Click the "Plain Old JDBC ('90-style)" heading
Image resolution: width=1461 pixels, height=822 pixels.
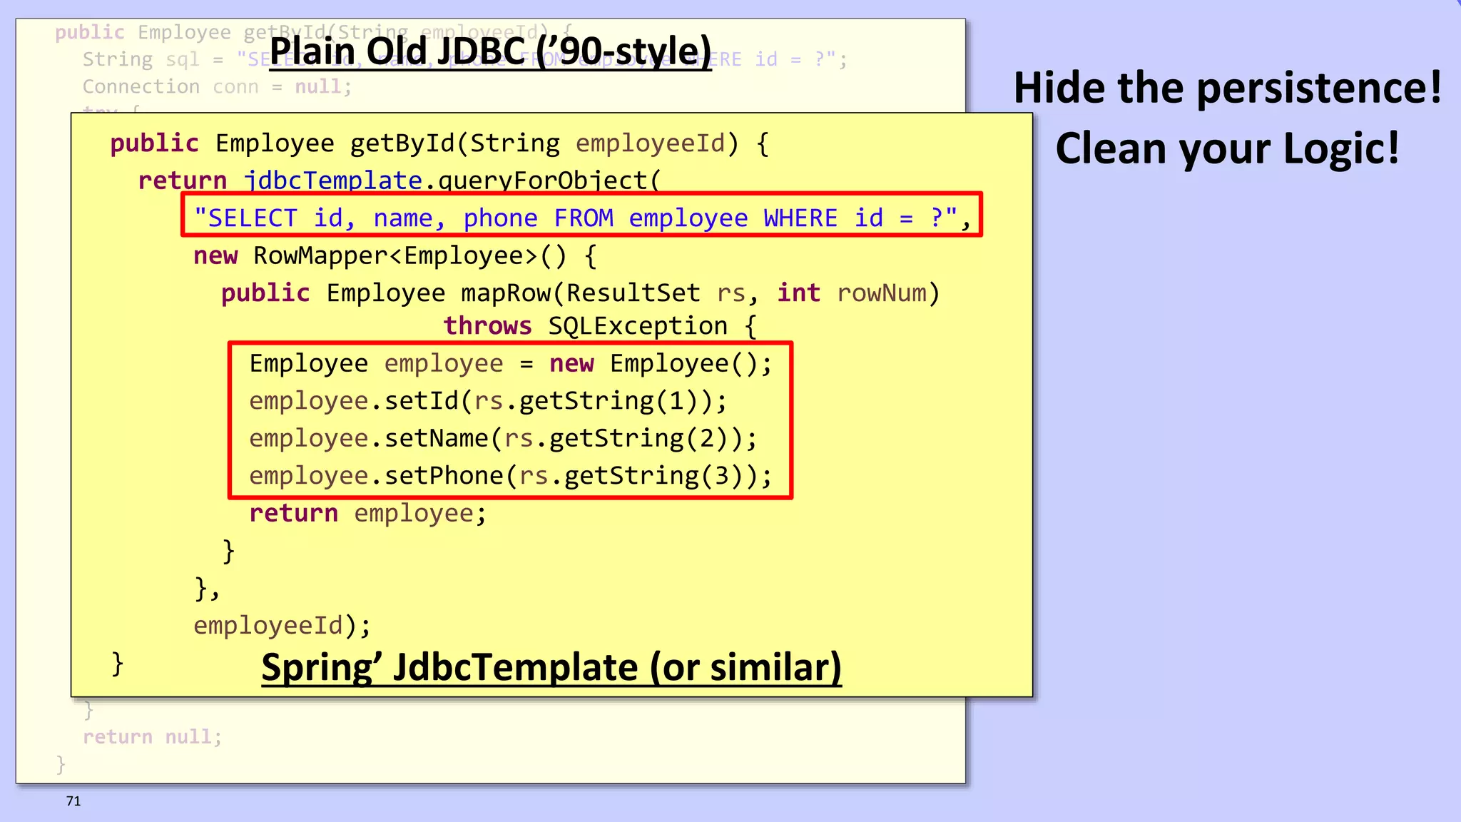pos(490,51)
